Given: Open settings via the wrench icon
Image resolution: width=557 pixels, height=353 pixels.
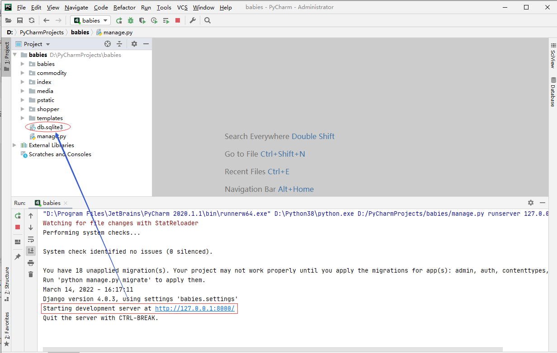Looking at the screenshot, I should click(x=193, y=20).
